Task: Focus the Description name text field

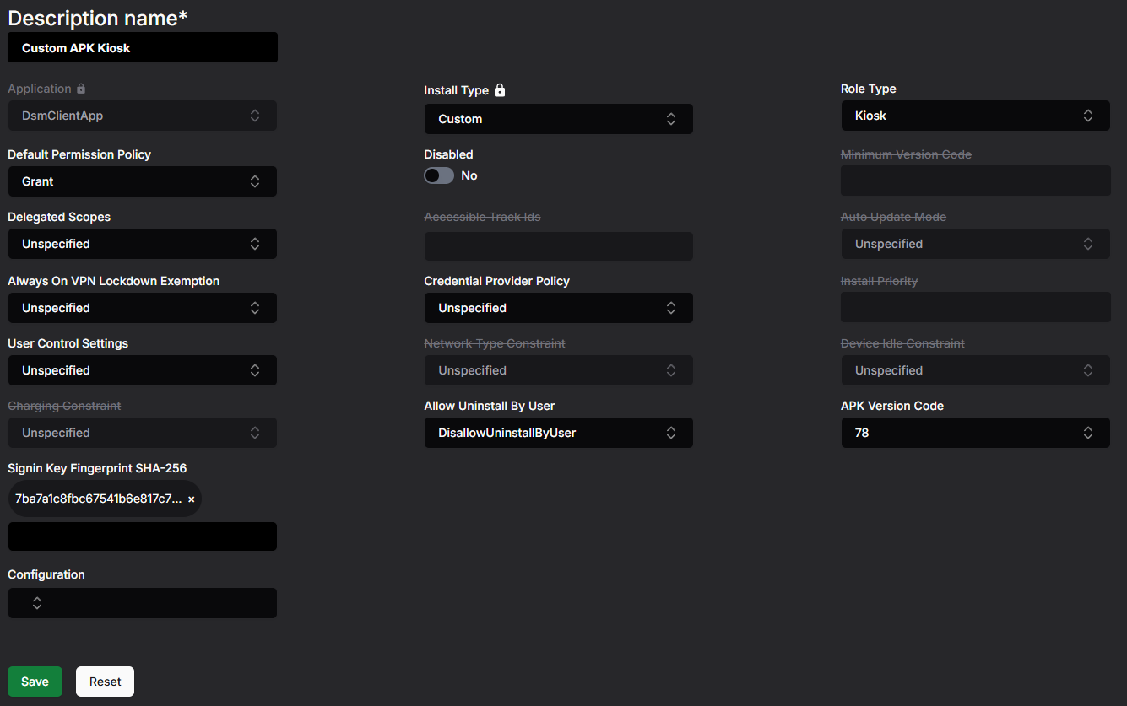Action: tap(142, 48)
